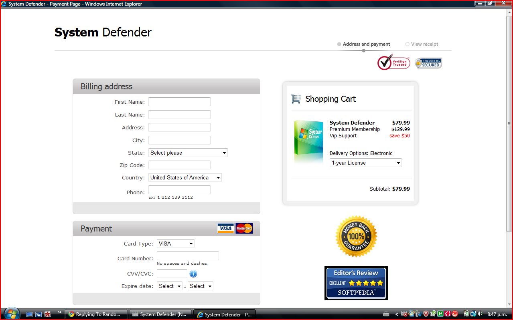
Task: Click the green uTorrent tray icon
Action: coord(440,314)
